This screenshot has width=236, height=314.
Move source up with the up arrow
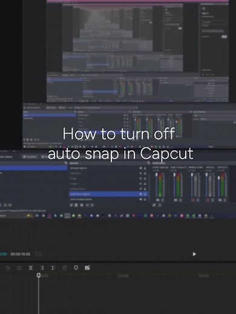tap(87, 205)
